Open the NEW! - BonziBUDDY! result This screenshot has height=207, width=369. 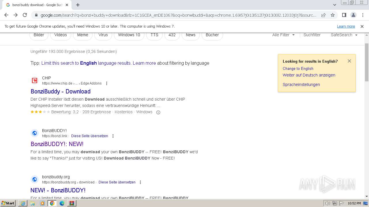click(58, 190)
